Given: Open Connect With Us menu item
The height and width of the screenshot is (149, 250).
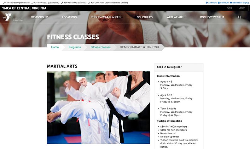Looking at the screenshot, I should (212, 17).
